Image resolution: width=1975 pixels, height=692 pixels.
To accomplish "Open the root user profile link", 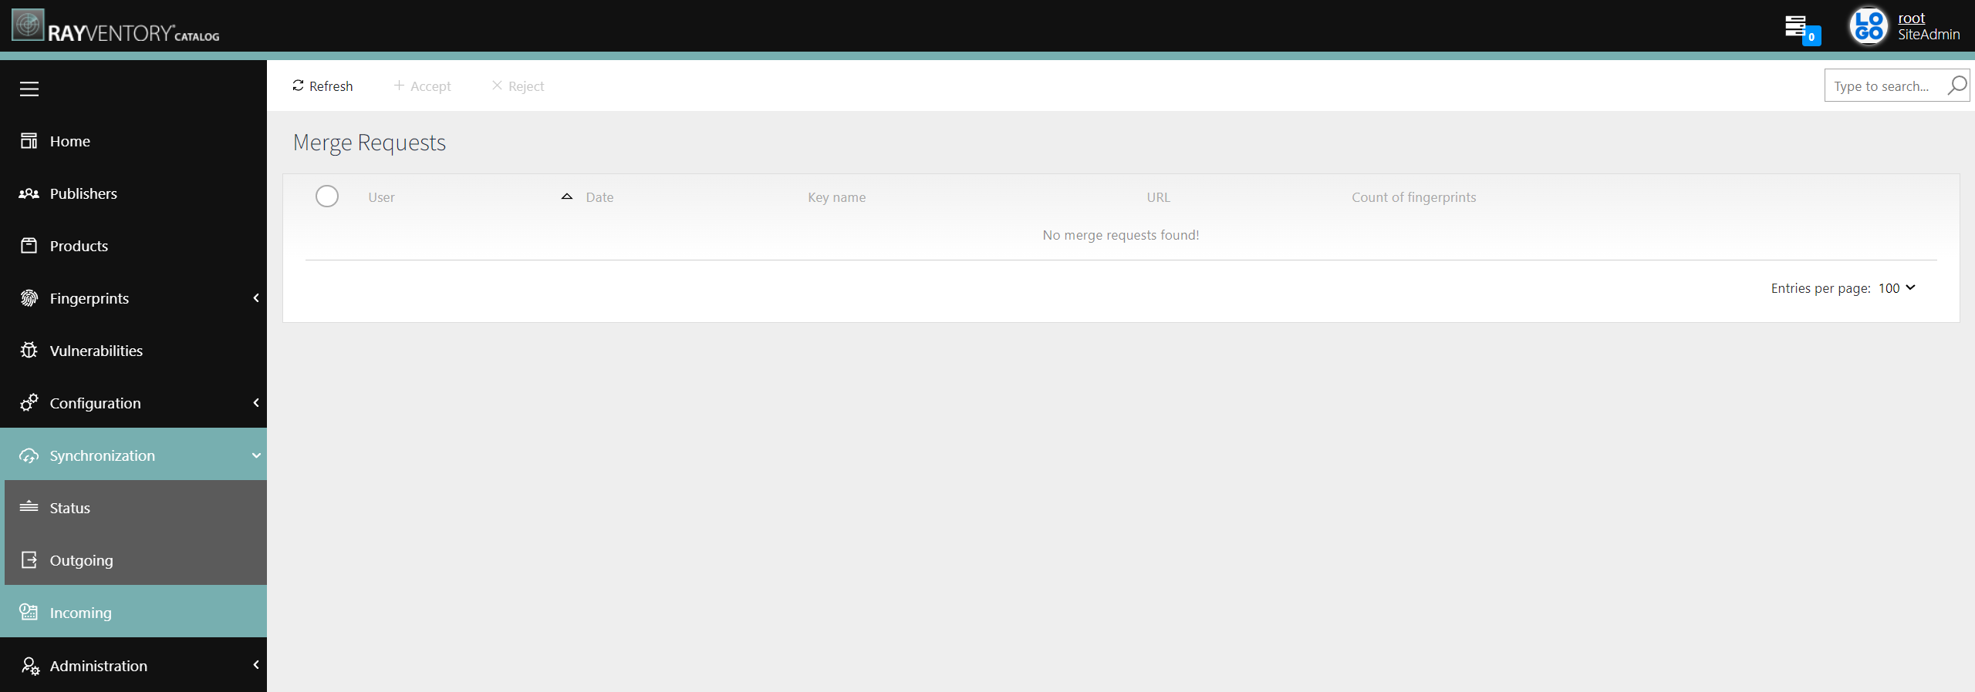I will click(1911, 18).
